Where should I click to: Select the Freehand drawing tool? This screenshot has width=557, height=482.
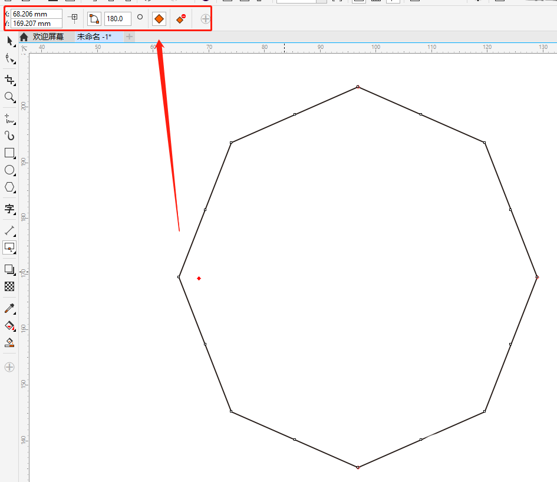pos(9,118)
